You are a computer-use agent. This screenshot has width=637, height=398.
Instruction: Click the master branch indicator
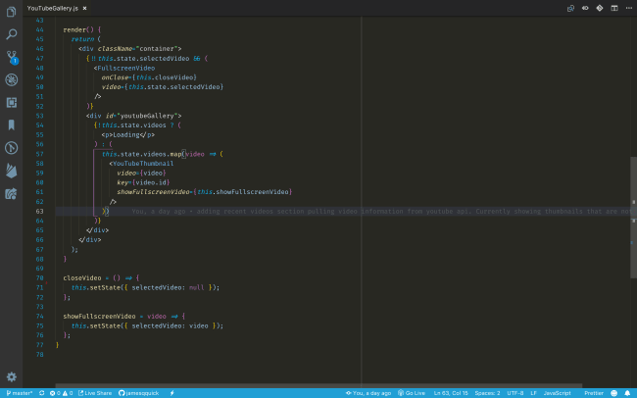(18, 392)
